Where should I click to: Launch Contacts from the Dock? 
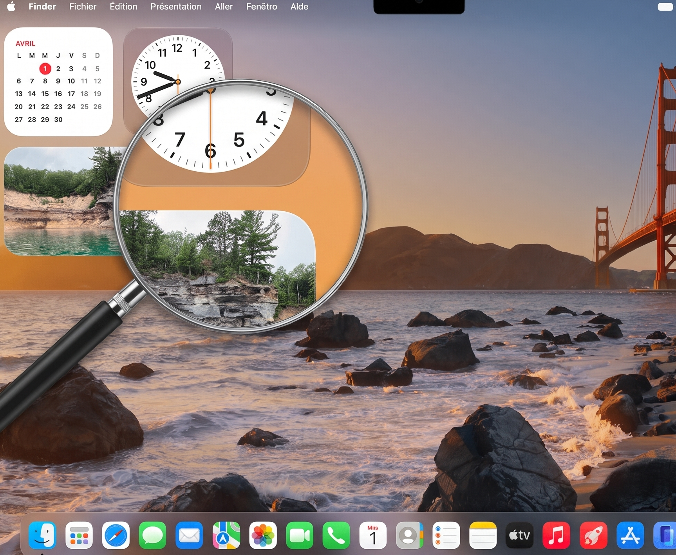(x=410, y=535)
